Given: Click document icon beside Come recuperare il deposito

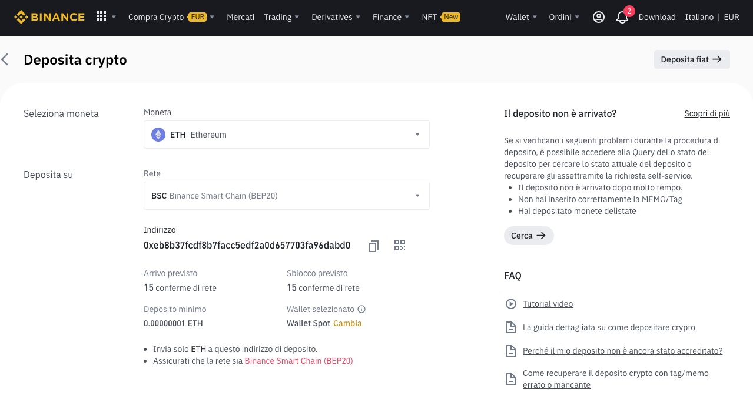Looking at the screenshot, I should [x=511, y=379].
